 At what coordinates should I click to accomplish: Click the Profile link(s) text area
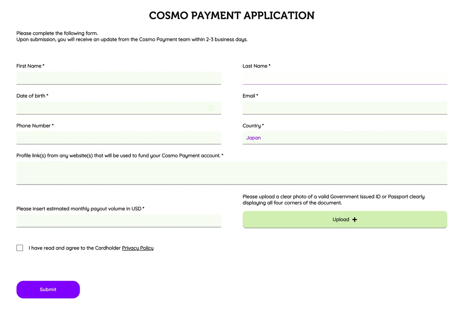[232, 173]
